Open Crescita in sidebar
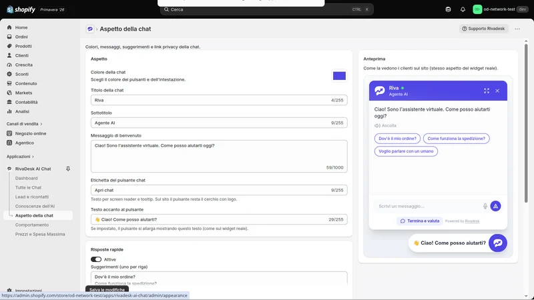The image size is (534, 300). point(24,65)
